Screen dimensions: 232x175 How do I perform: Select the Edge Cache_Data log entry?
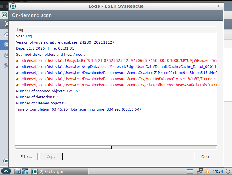117,67
